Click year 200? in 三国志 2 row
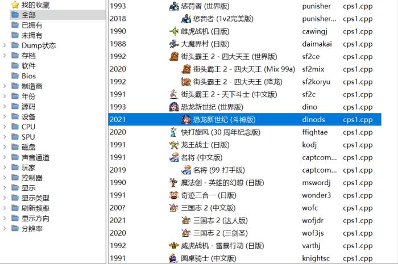The width and height of the screenshot is (398, 264). point(118,208)
